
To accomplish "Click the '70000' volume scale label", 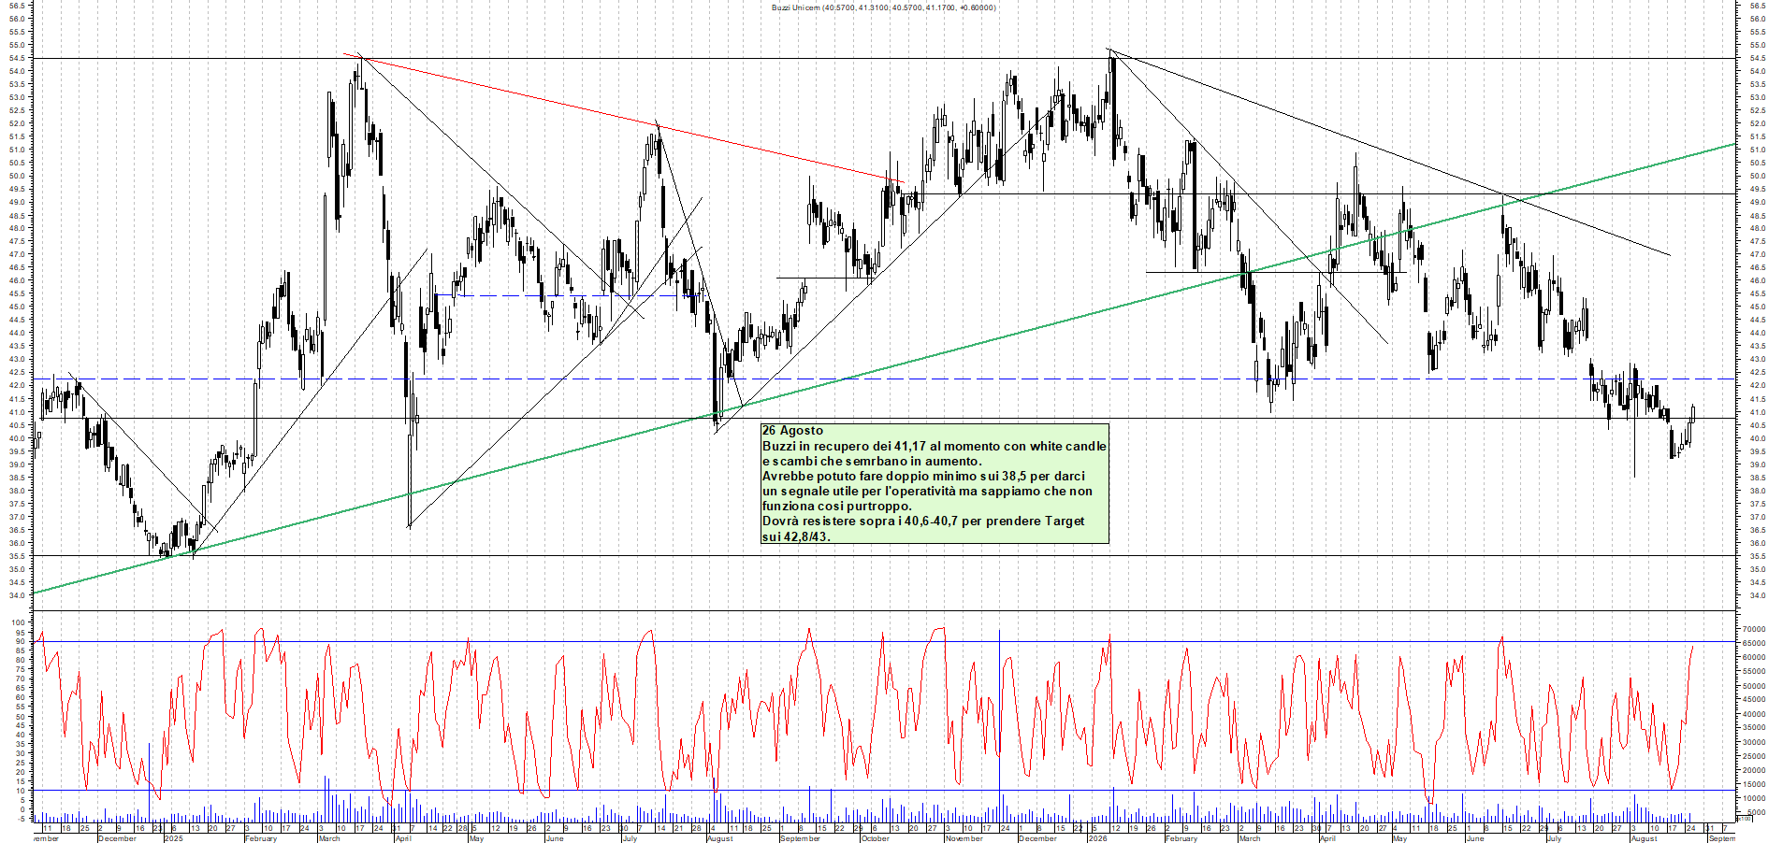I will click(1753, 630).
